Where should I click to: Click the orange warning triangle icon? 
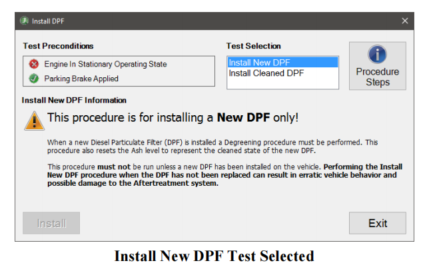pos(34,121)
